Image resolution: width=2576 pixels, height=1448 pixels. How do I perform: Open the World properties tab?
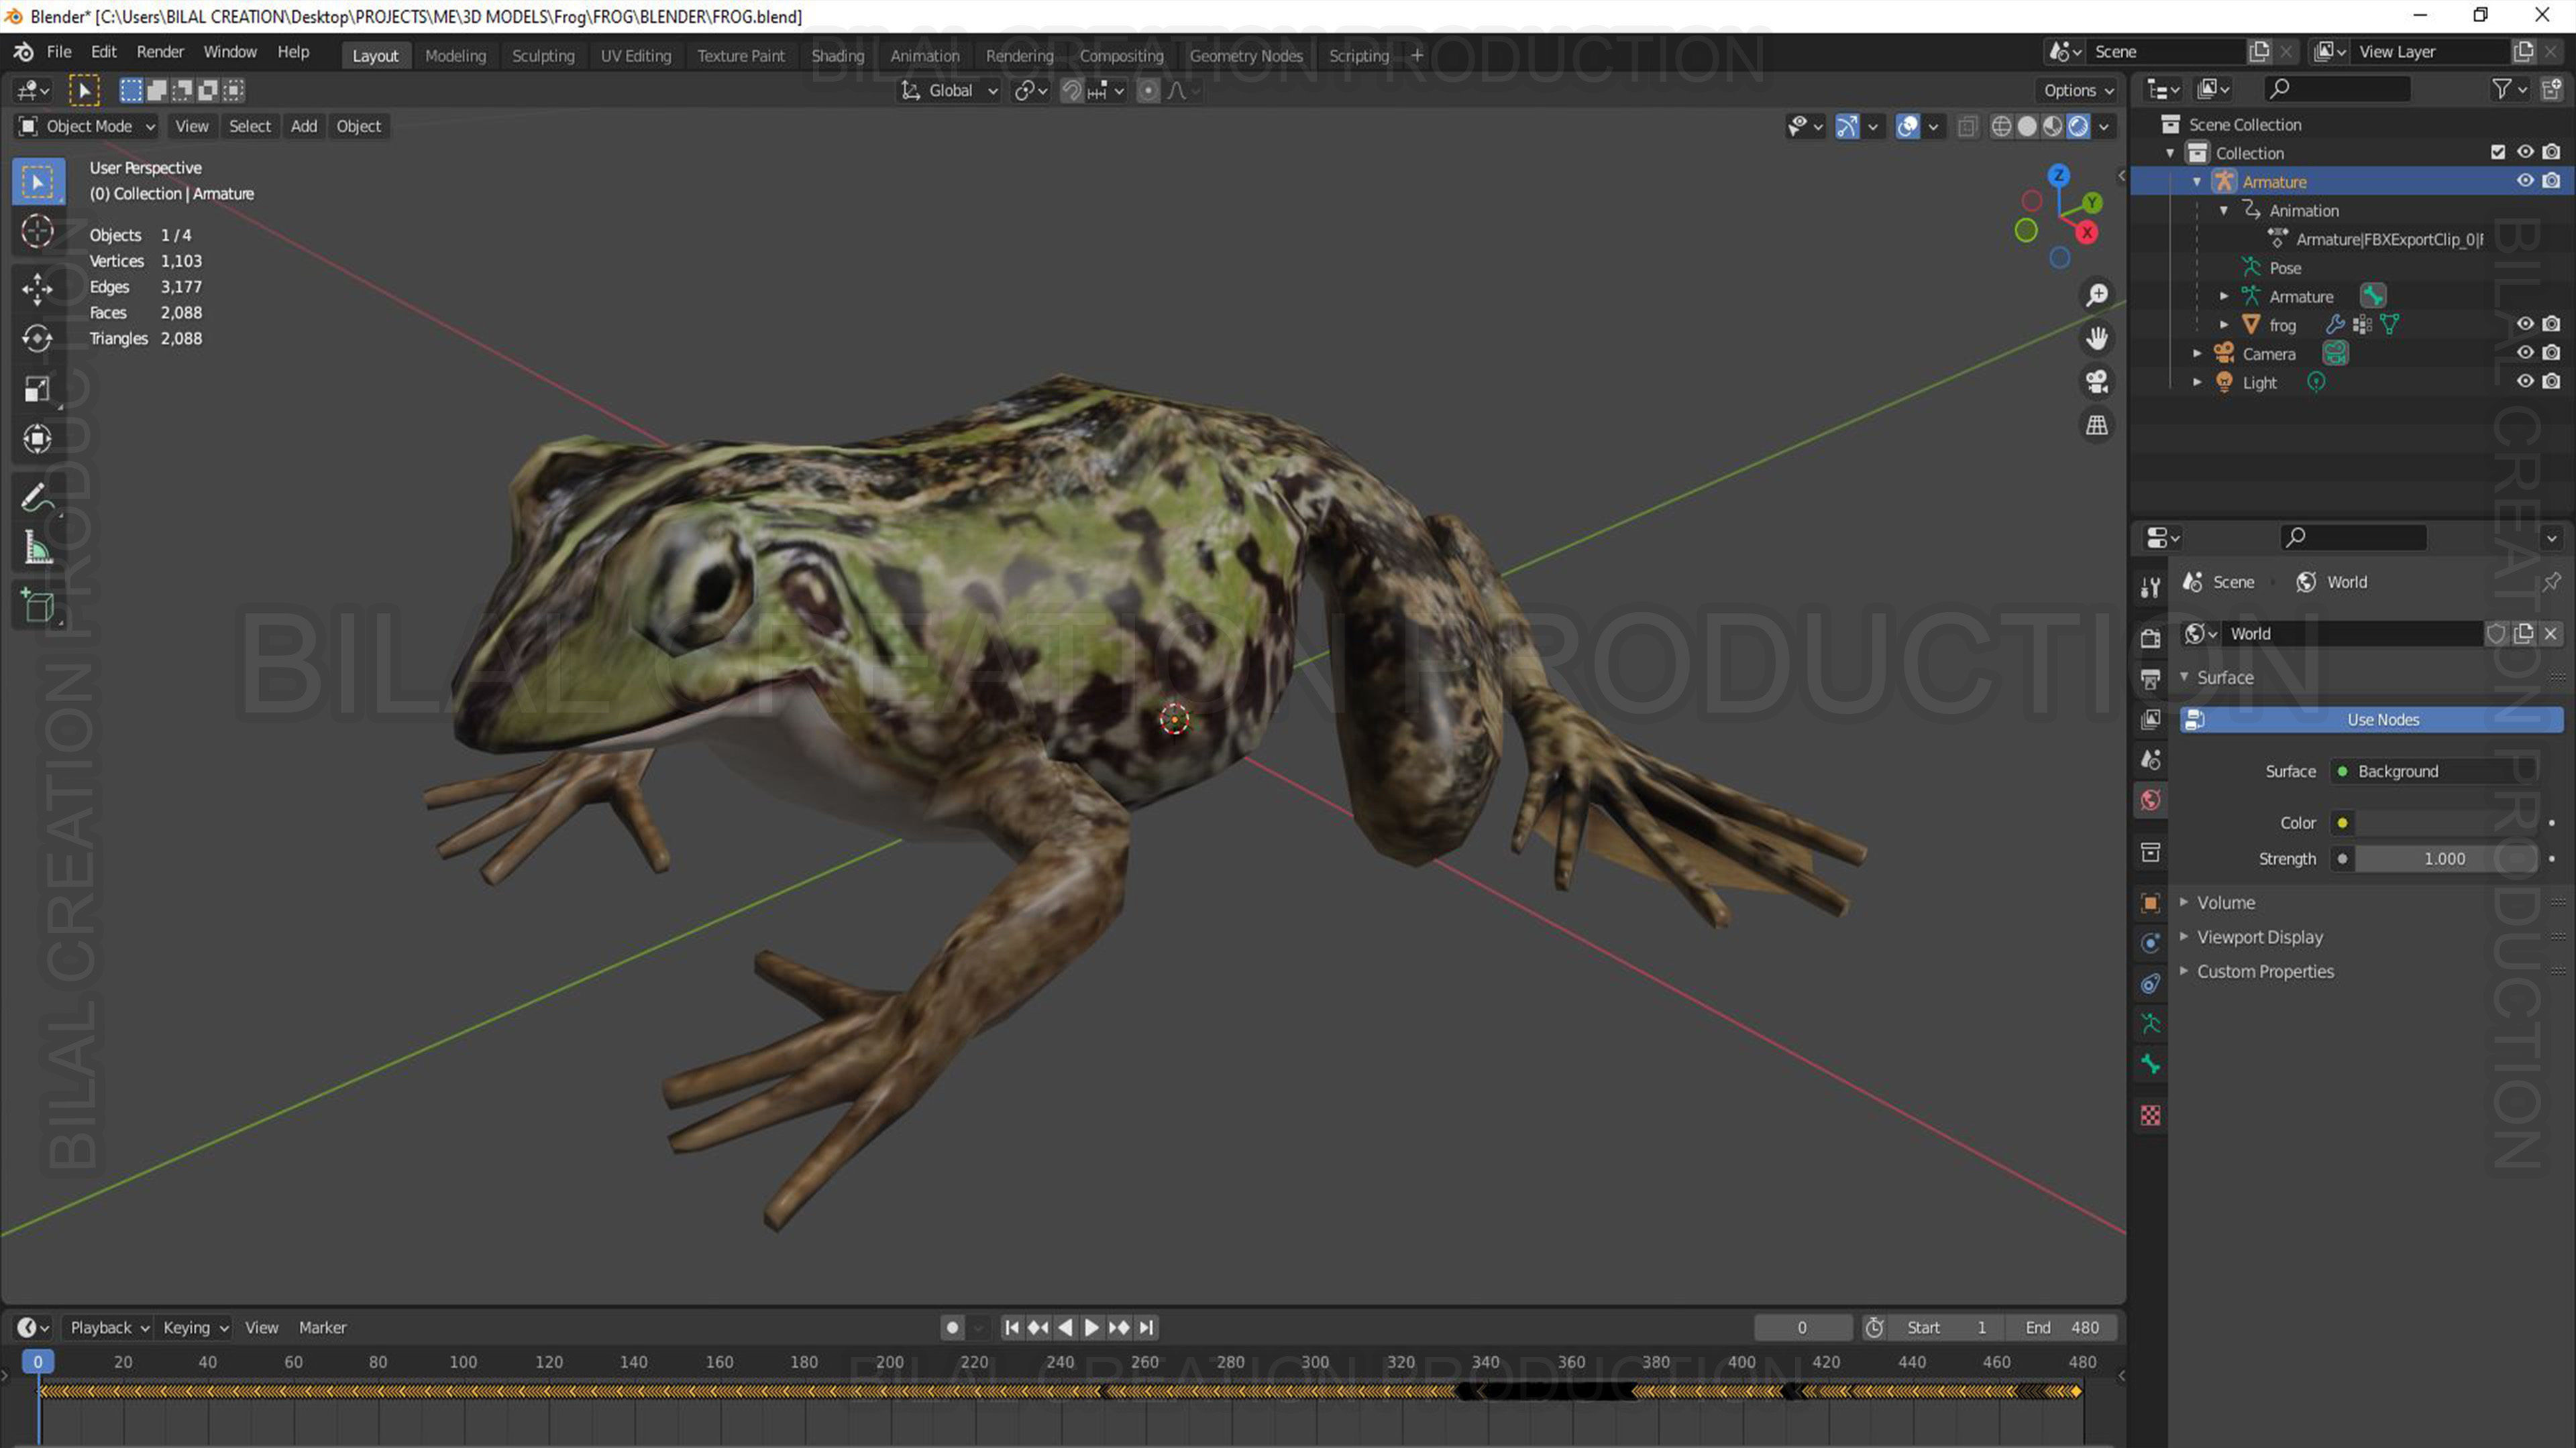(x=2150, y=800)
